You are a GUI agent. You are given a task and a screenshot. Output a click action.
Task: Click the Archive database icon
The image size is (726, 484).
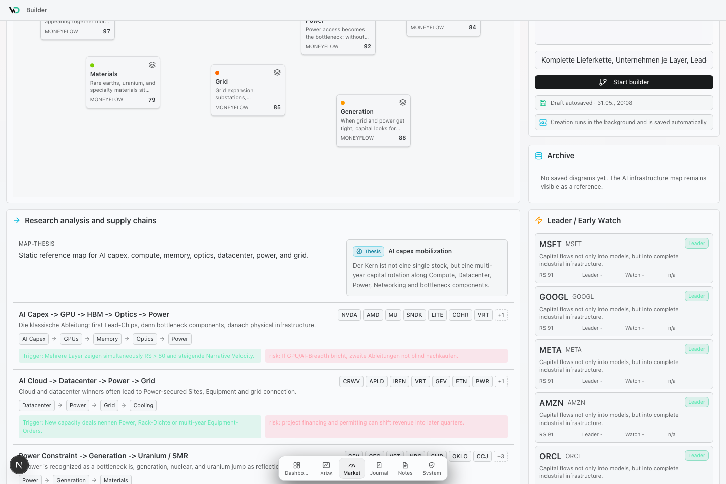tap(539, 156)
